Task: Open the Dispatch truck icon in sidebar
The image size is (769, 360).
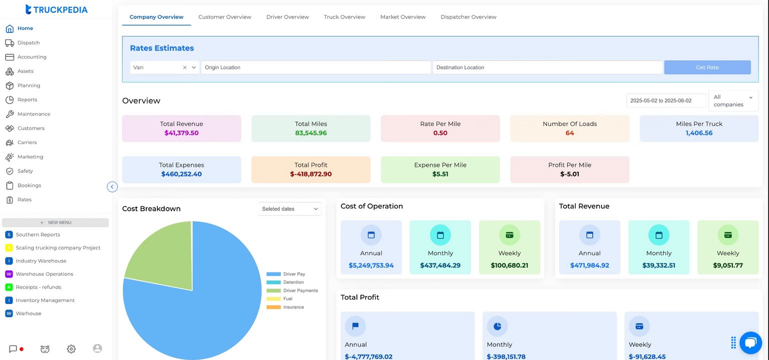Action: pyautogui.click(x=10, y=43)
